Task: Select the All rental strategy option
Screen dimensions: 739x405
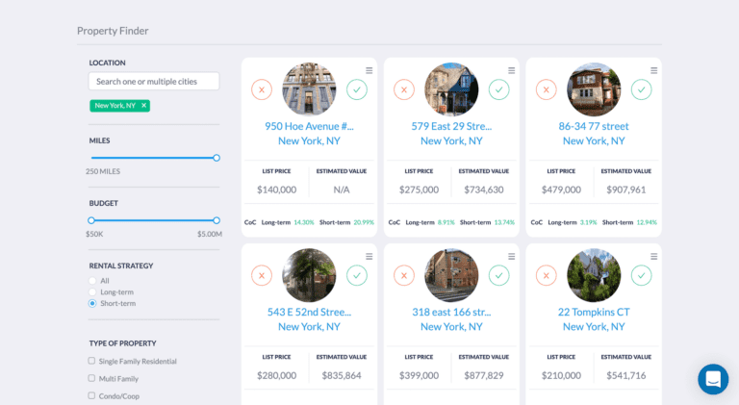Action: (x=92, y=281)
